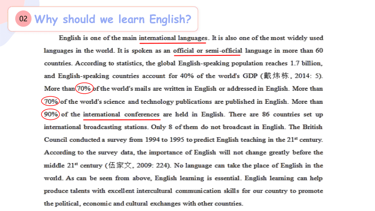The height and width of the screenshot is (211, 375).
Task: Click the phrase '1994 to 1995'
Action: coord(165,140)
